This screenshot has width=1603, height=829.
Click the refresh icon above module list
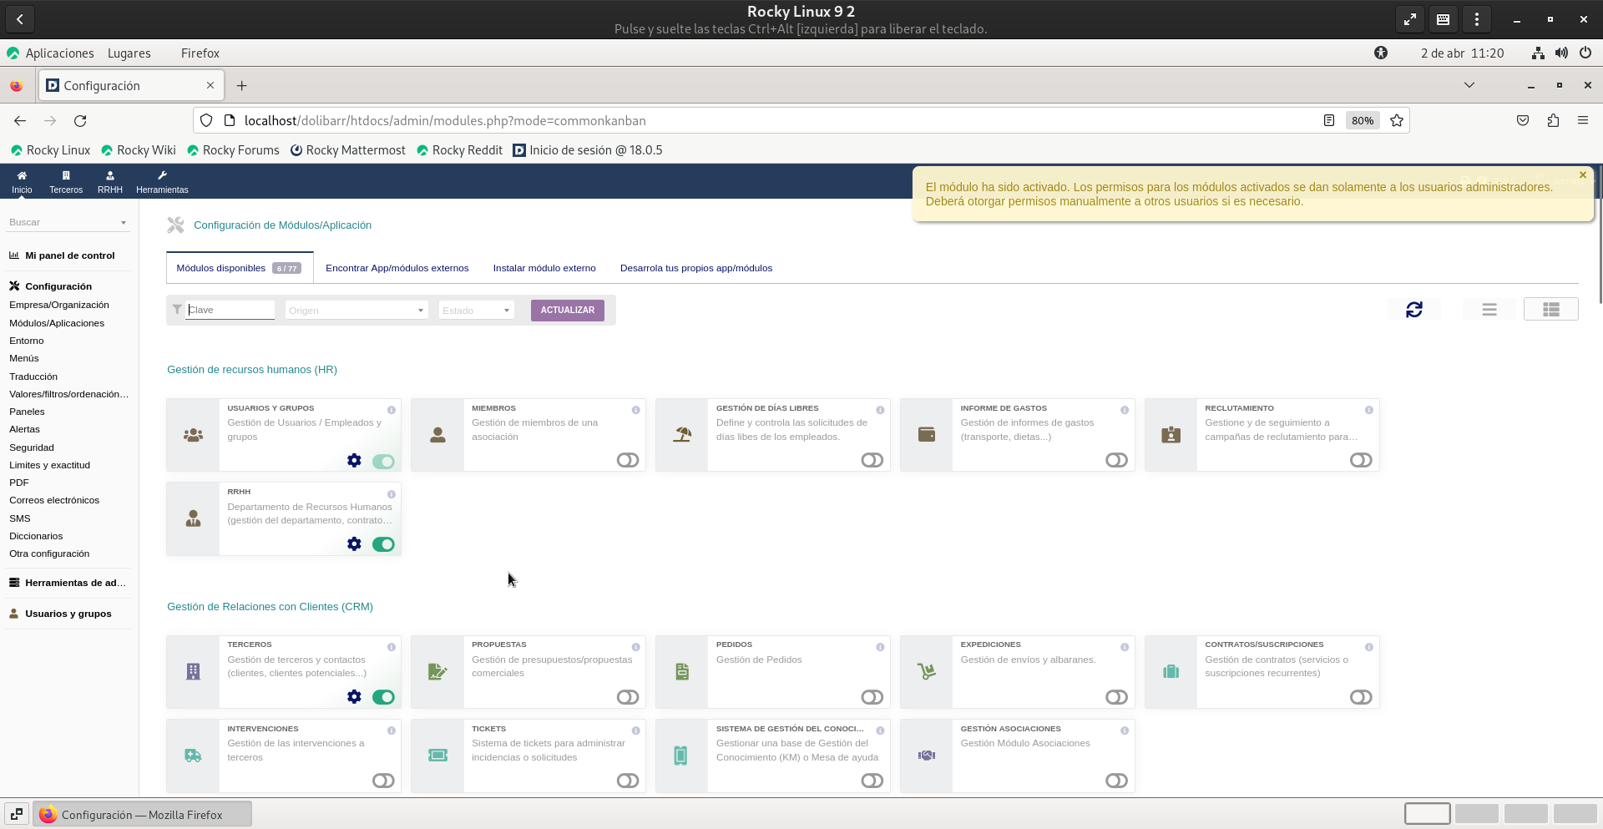(x=1413, y=310)
